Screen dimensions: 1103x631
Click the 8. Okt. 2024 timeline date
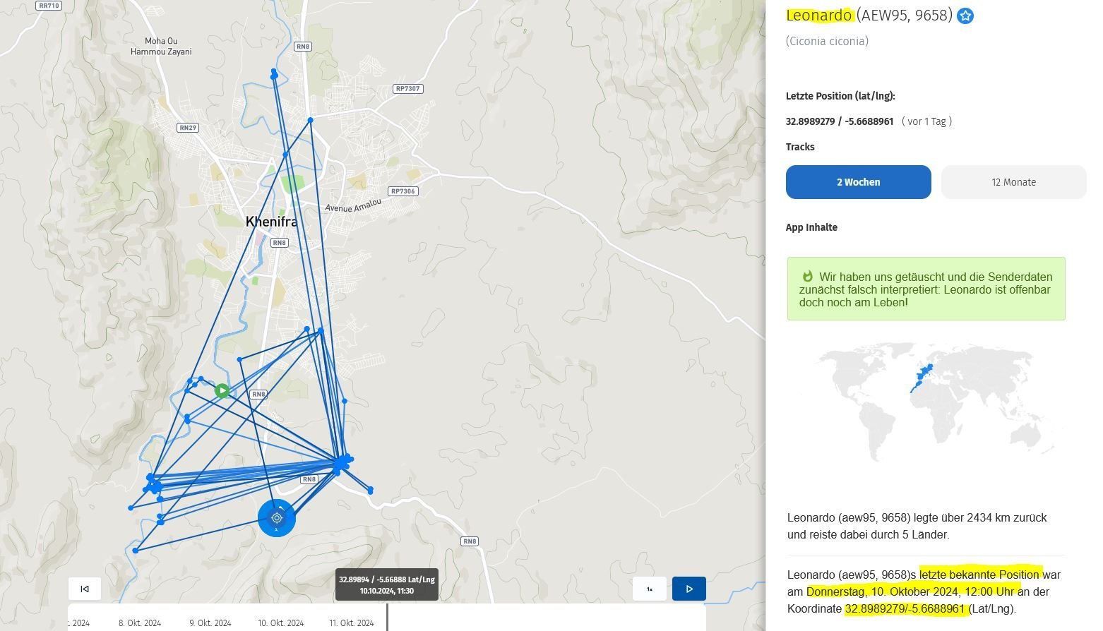[x=140, y=623]
